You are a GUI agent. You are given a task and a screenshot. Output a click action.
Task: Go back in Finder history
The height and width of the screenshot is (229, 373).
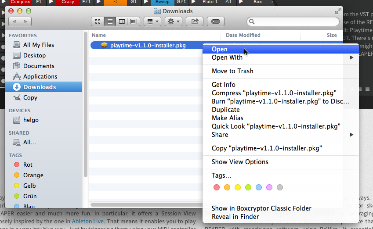point(14,21)
